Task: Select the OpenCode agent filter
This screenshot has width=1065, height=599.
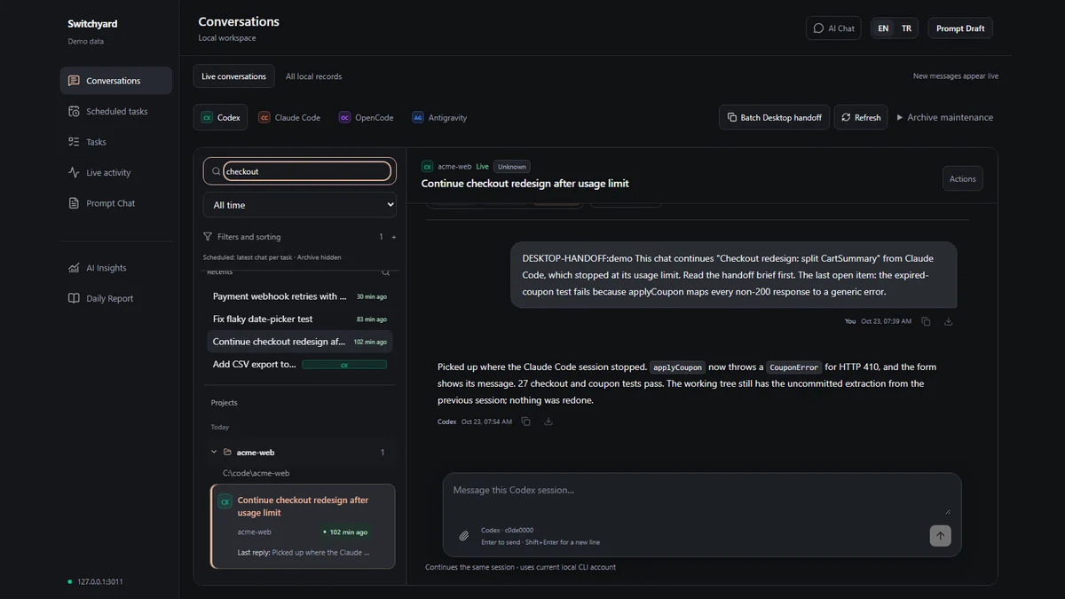Action: click(366, 117)
